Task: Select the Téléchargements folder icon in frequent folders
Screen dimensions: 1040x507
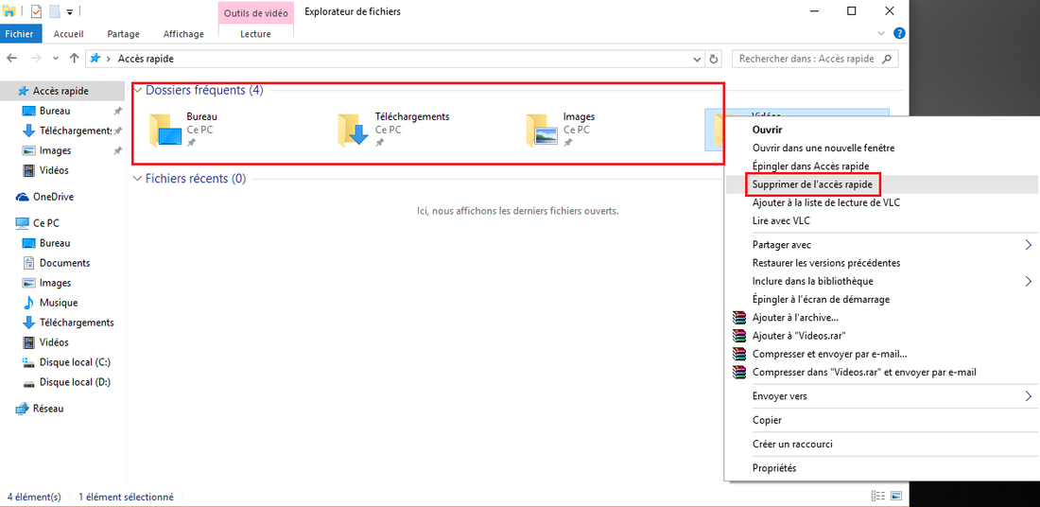Action: pos(353,130)
